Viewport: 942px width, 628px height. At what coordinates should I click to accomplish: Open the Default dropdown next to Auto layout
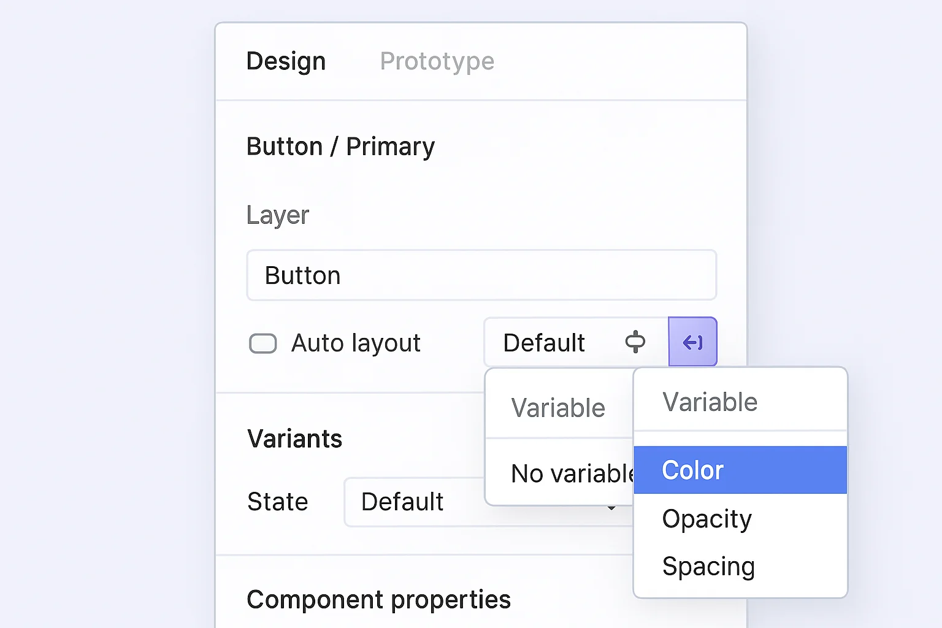(544, 343)
